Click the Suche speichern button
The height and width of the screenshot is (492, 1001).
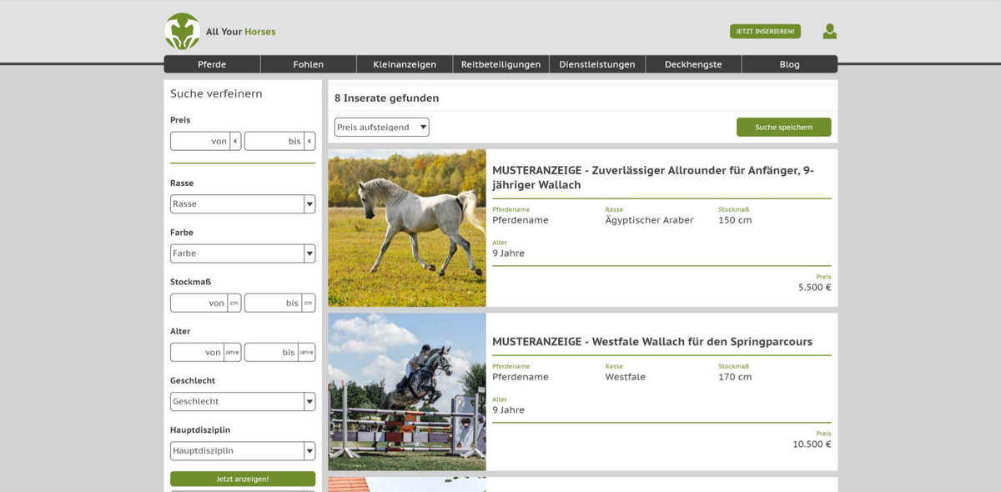pyautogui.click(x=783, y=128)
